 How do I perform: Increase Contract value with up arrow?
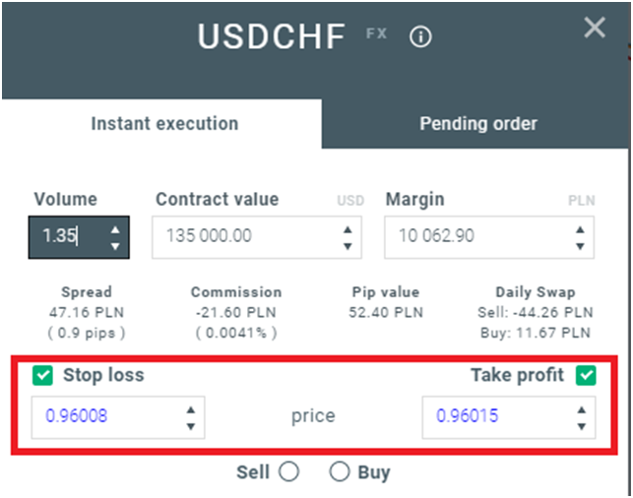coord(348,229)
